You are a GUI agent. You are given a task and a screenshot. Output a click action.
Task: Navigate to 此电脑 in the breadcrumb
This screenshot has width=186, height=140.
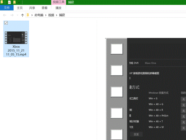coord(39,15)
